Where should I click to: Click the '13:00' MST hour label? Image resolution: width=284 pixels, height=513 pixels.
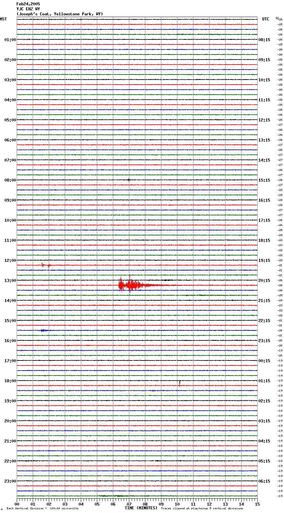[x=10, y=281]
